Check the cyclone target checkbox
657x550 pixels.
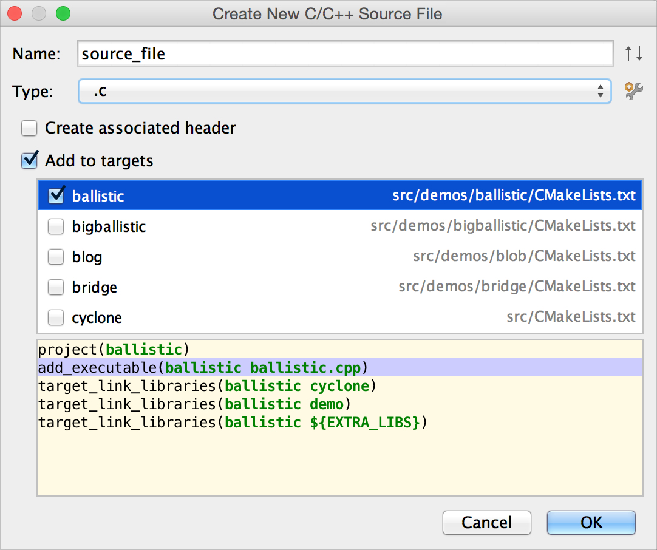click(56, 317)
